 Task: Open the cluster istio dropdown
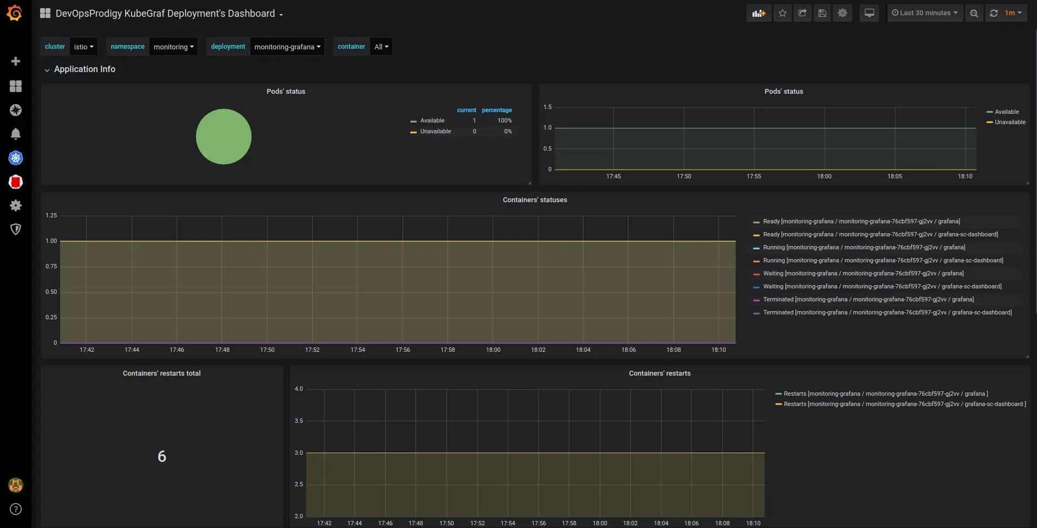[83, 47]
